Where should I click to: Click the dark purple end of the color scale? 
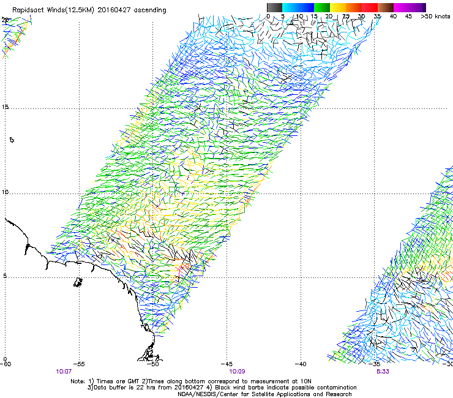pos(423,7)
